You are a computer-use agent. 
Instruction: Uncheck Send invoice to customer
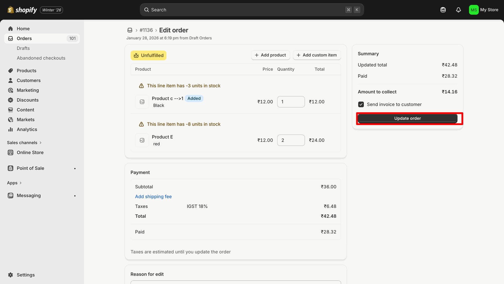tap(361, 104)
